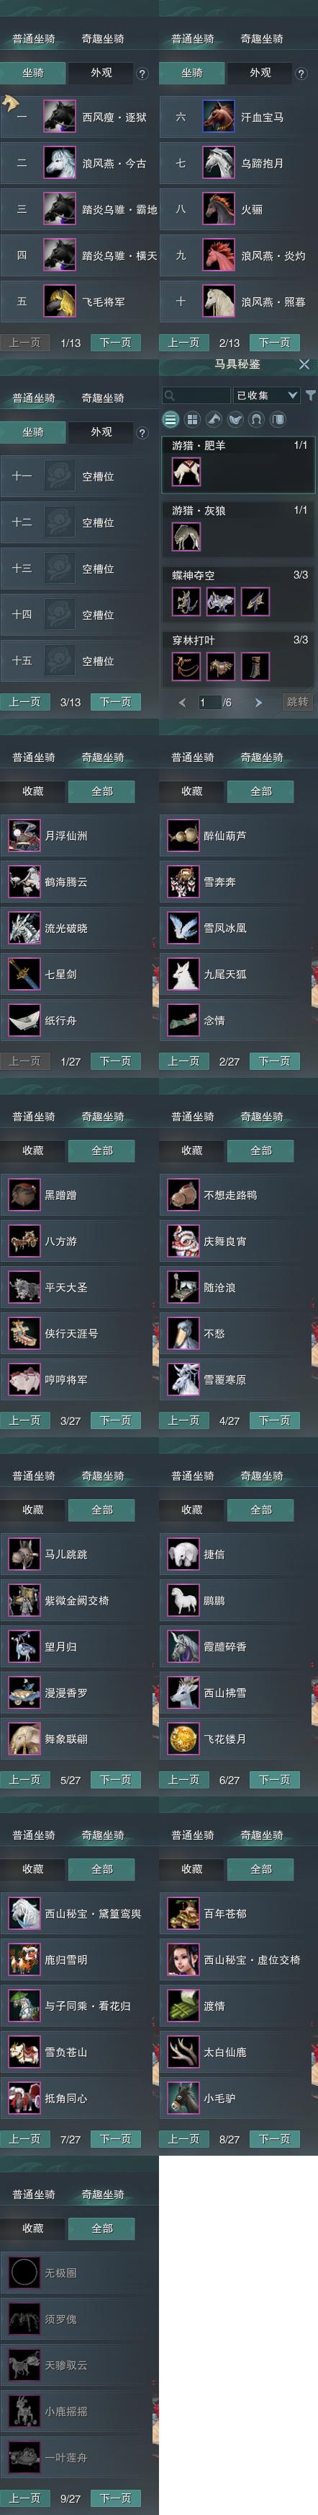The image size is (318, 2515).
Task: Click the 汗血宝马 horse portrait icon
Action: tap(219, 116)
